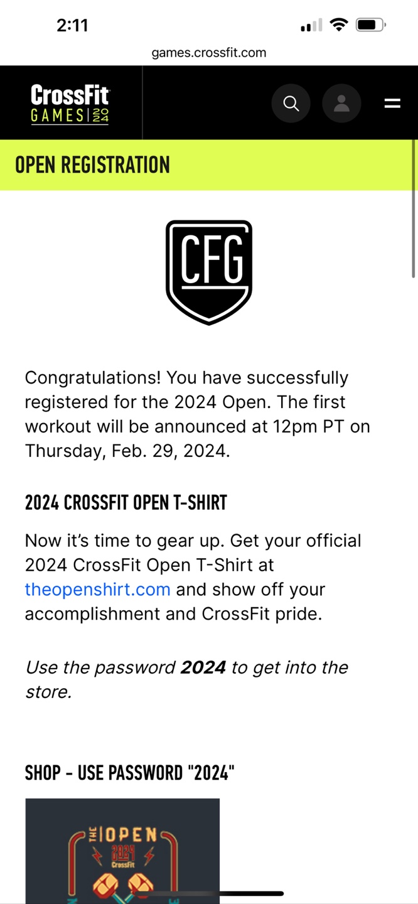Tap the battery indicator icon
This screenshot has width=418, height=904.
[x=371, y=25]
